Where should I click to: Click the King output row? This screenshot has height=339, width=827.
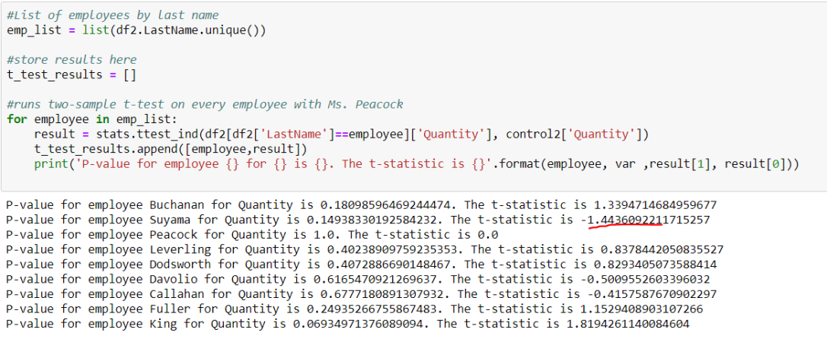click(348, 323)
